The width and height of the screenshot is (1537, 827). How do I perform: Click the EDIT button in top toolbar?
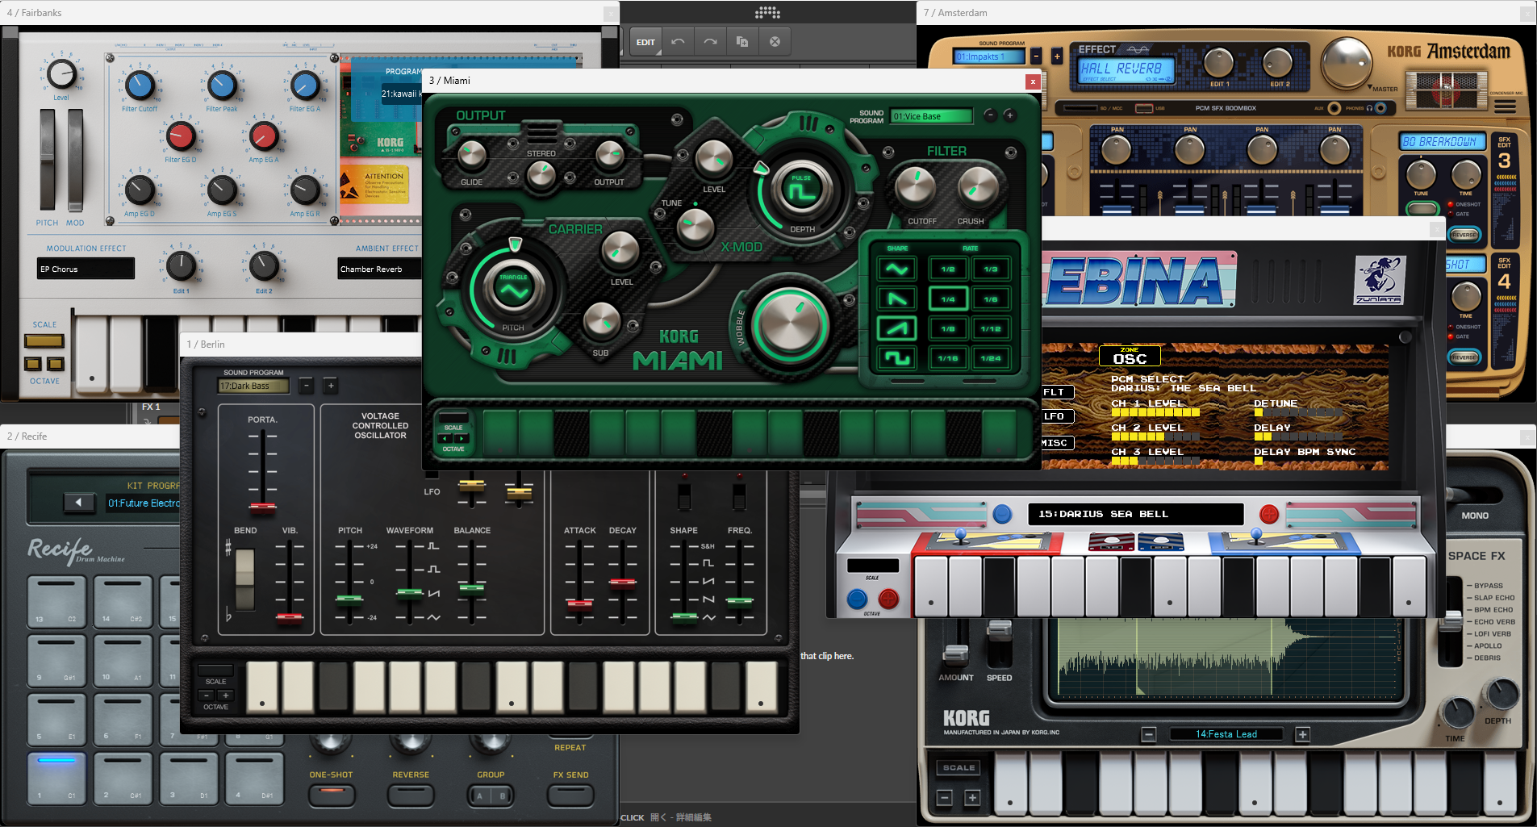(x=645, y=42)
